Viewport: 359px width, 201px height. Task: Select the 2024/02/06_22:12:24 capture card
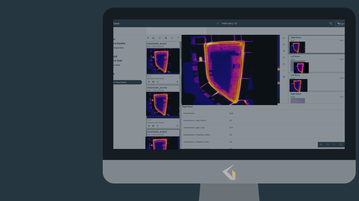coord(163,139)
